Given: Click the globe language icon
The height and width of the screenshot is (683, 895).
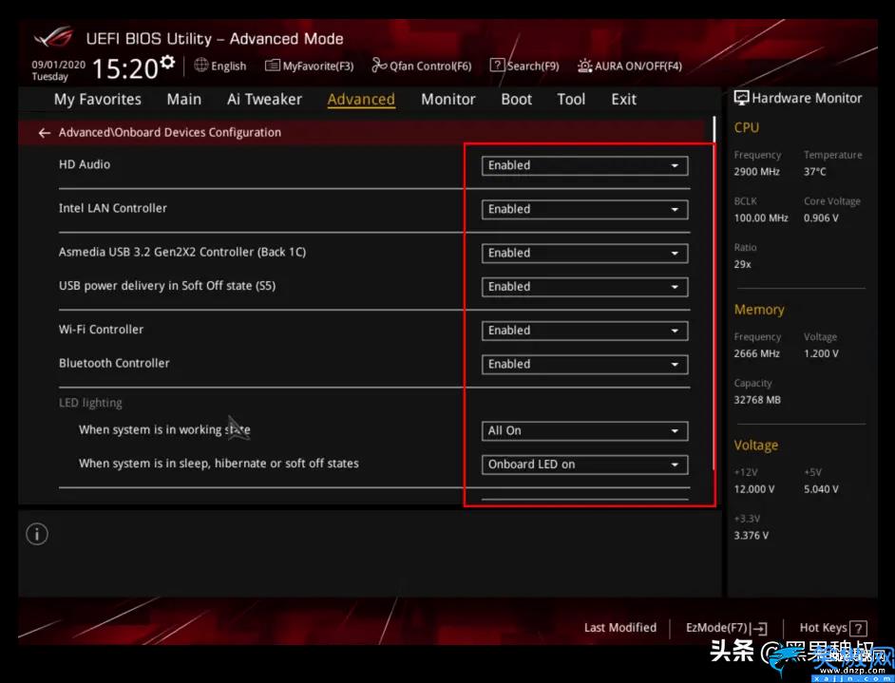Looking at the screenshot, I should point(200,65).
